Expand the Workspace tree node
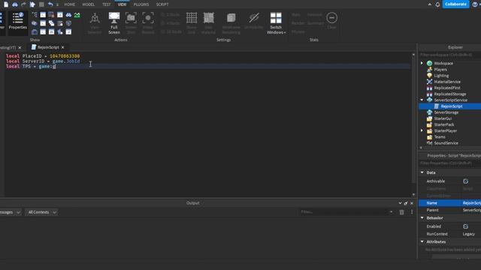This screenshot has height=270, width=481. (x=422, y=63)
